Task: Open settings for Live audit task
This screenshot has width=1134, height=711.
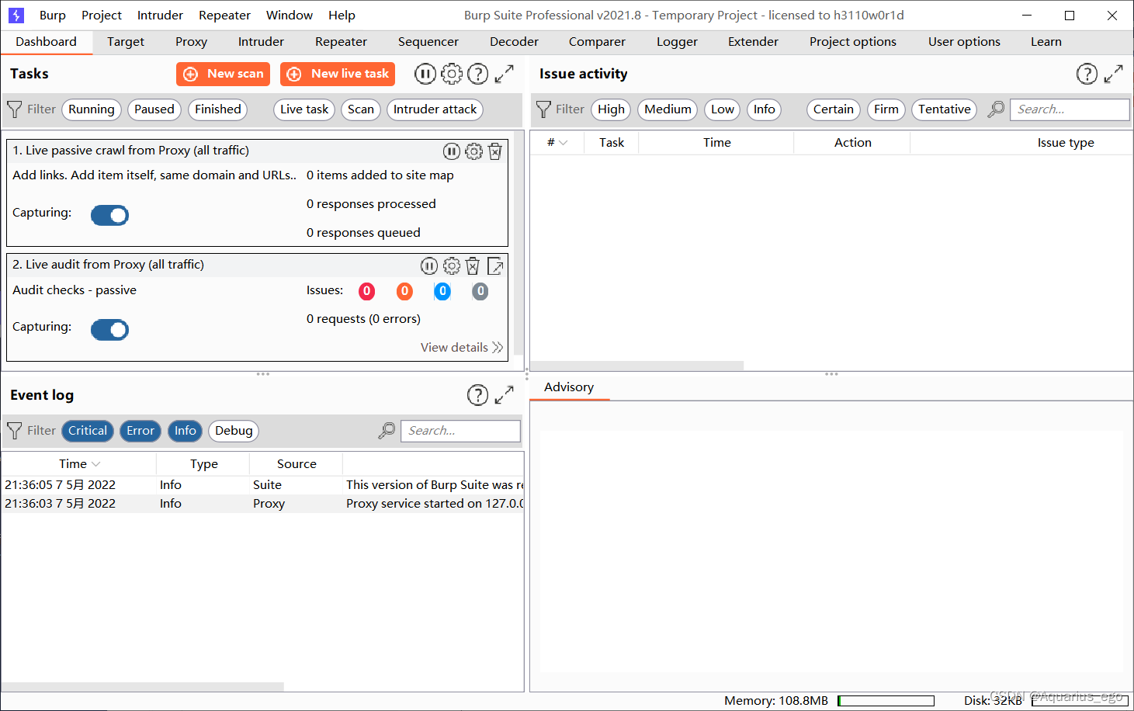Action: [452, 266]
